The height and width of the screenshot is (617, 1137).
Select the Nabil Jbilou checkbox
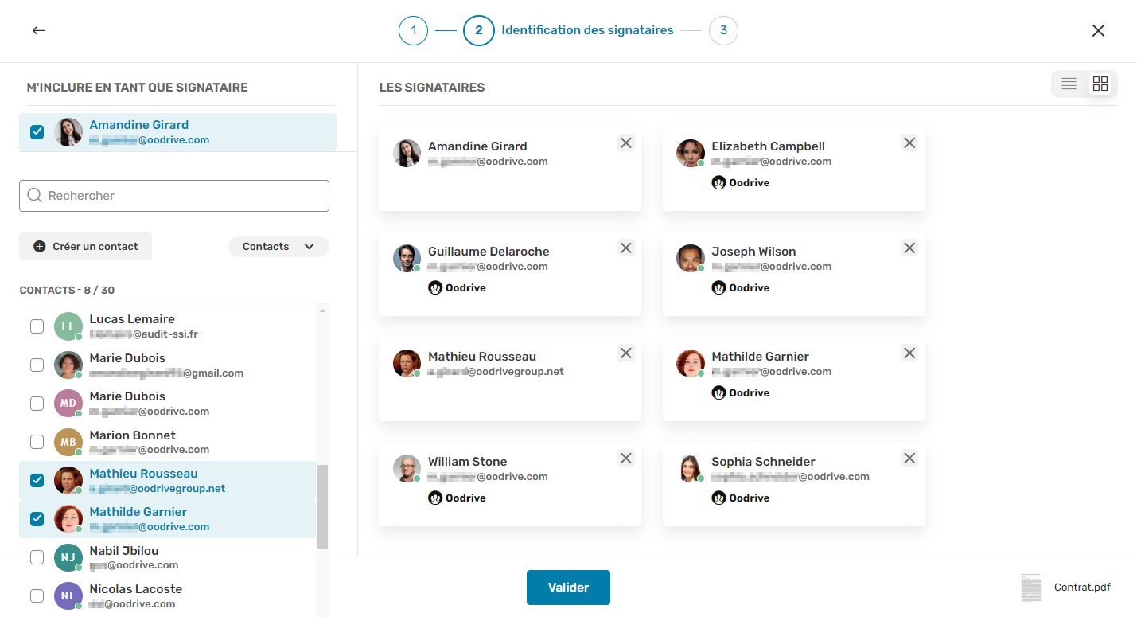(x=37, y=557)
